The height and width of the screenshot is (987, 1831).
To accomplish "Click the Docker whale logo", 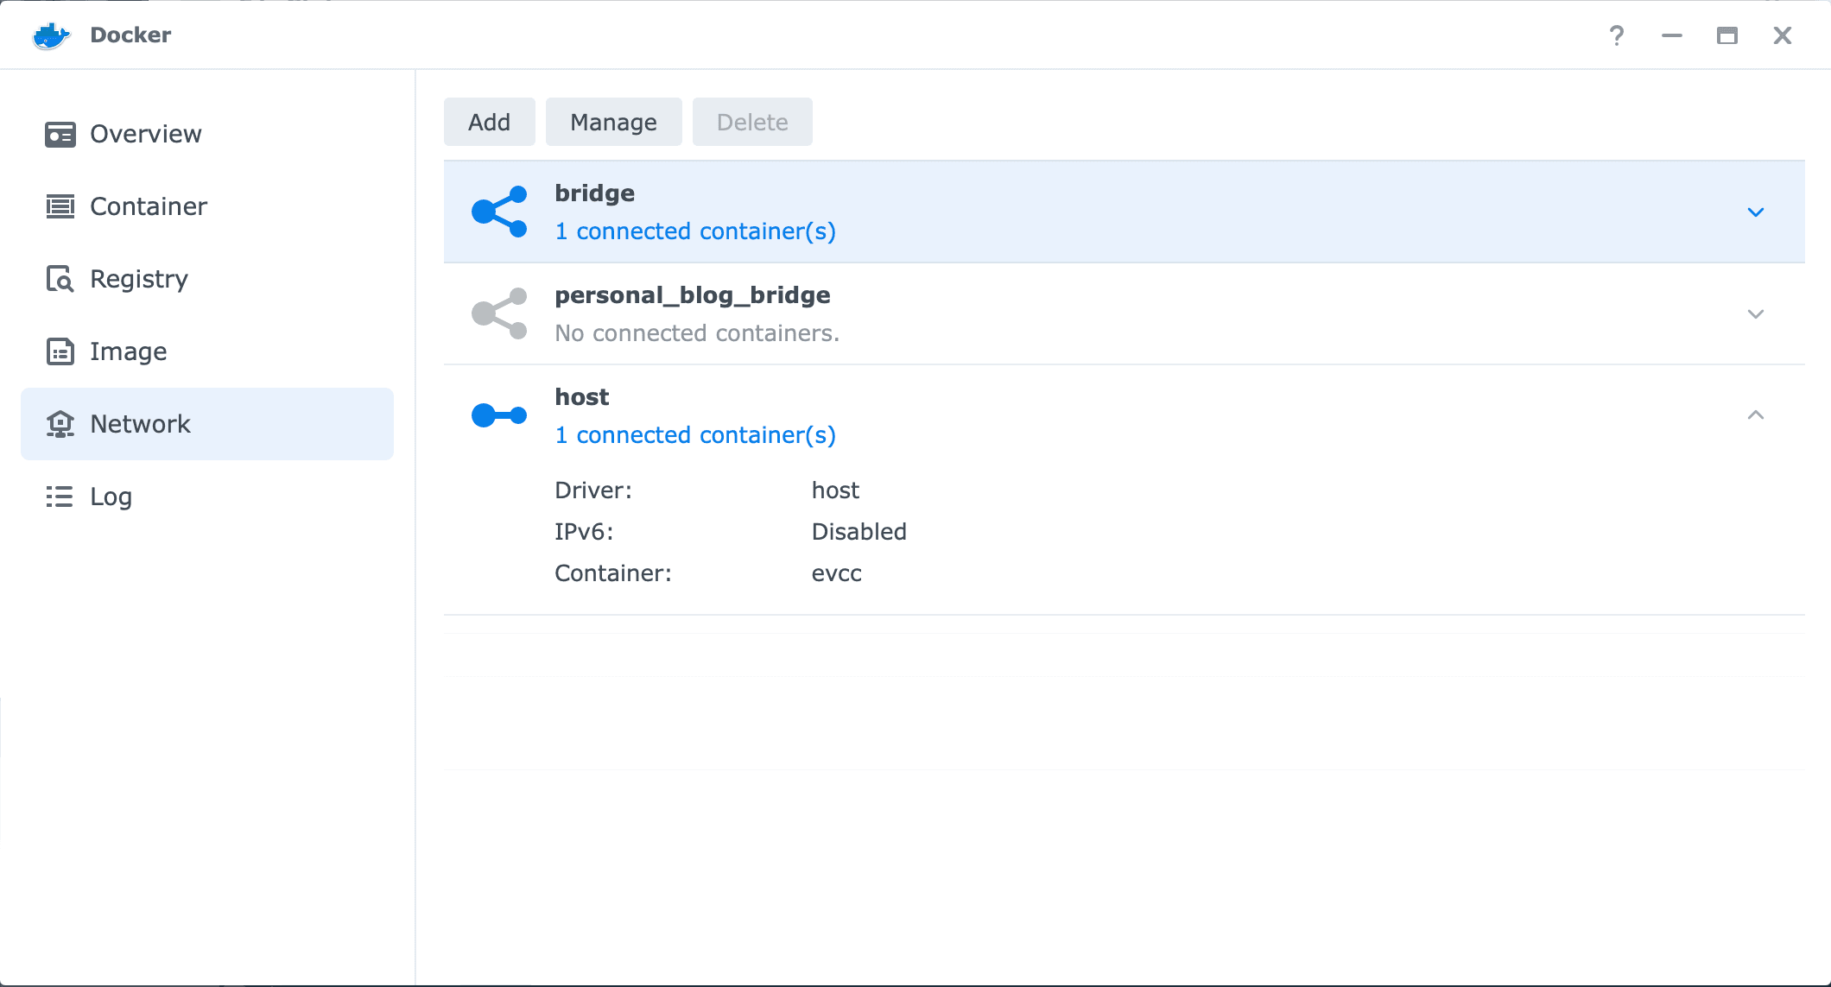I will point(51,35).
